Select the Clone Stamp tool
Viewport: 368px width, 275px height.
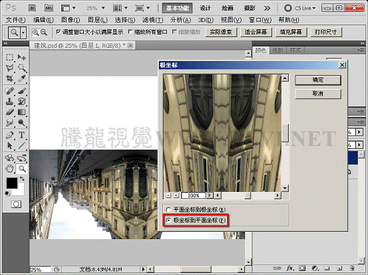pos(9,102)
